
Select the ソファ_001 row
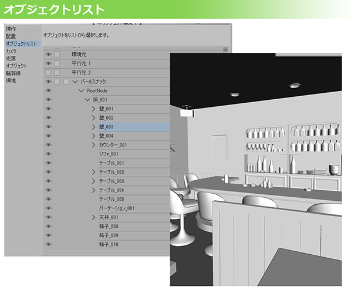pyautogui.click(x=134, y=154)
